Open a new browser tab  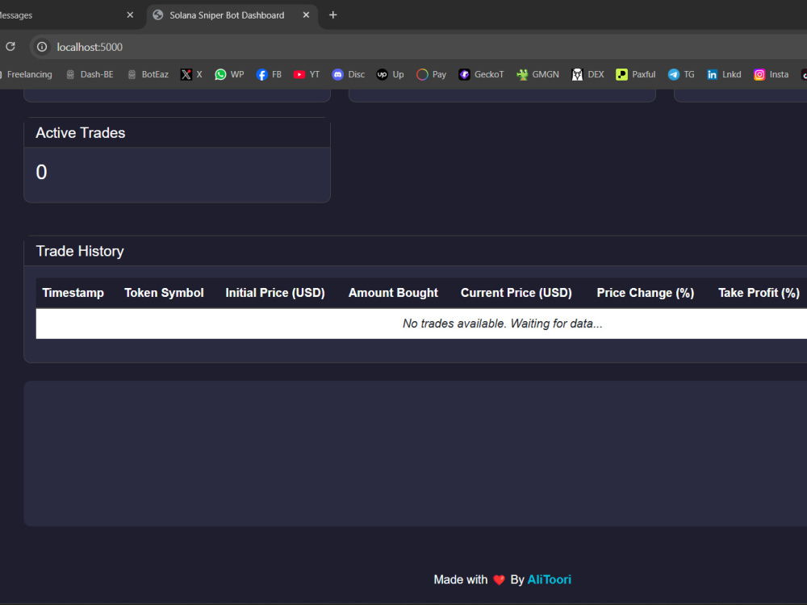pyautogui.click(x=333, y=15)
